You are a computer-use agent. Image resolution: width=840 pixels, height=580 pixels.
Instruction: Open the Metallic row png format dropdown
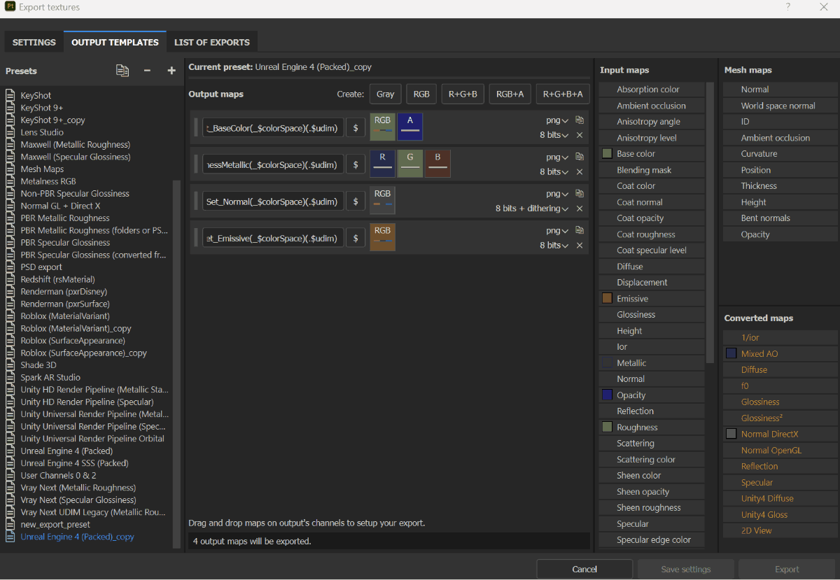558,157
